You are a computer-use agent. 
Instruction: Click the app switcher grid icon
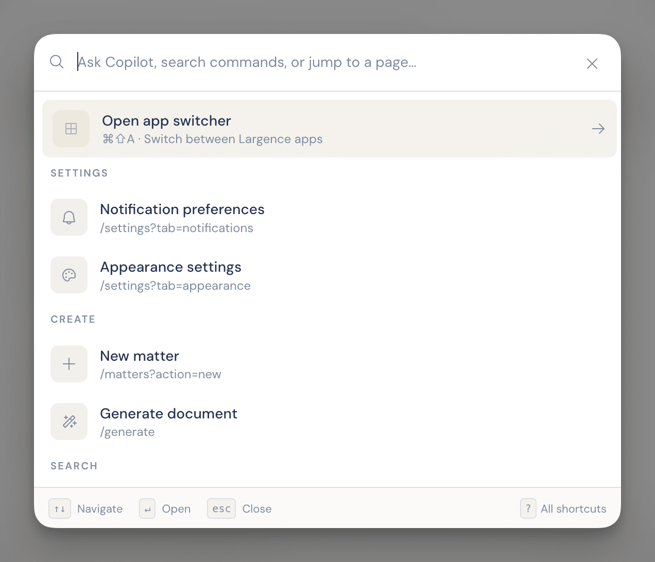[x=71, y=129]
